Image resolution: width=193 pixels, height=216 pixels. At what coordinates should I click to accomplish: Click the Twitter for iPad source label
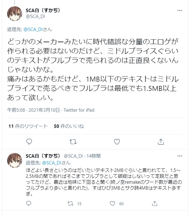[x=79, y=110]
